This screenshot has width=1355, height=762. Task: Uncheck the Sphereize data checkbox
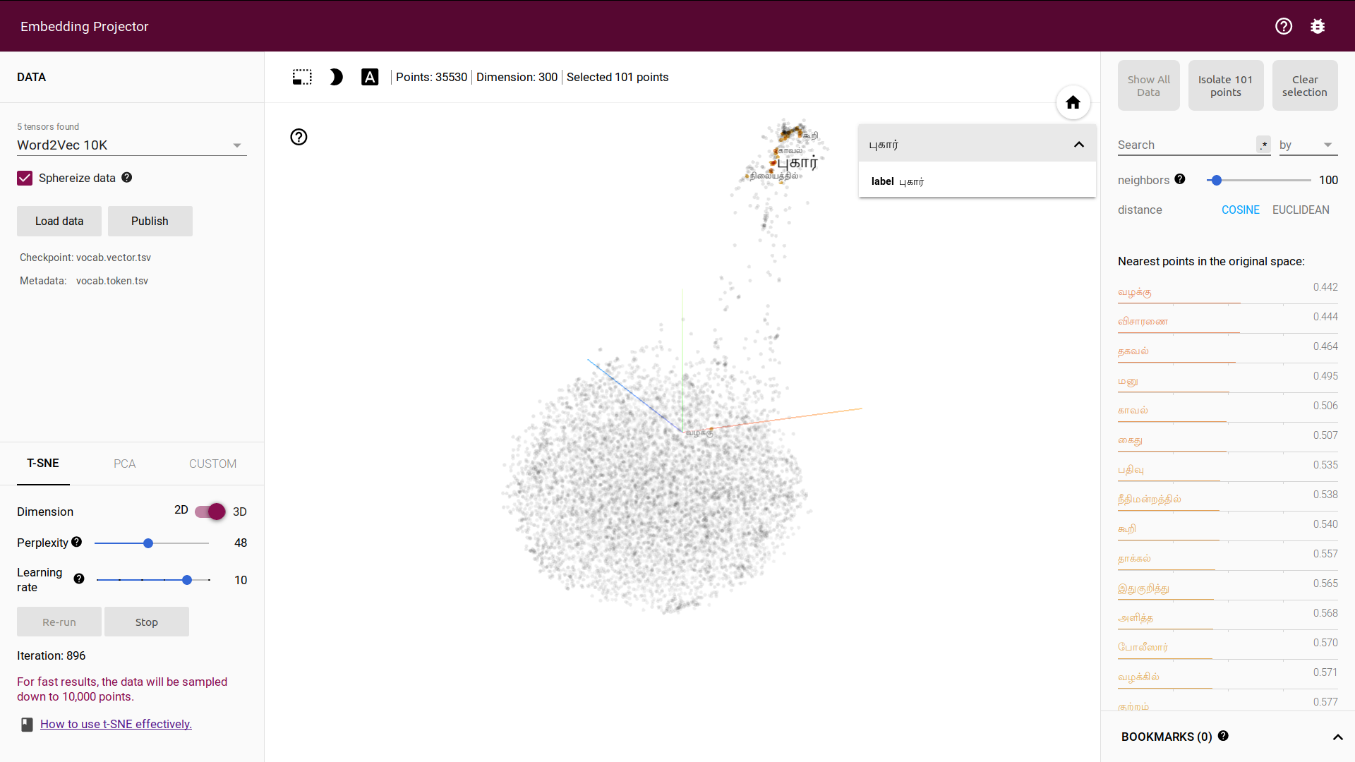point(25,178)
